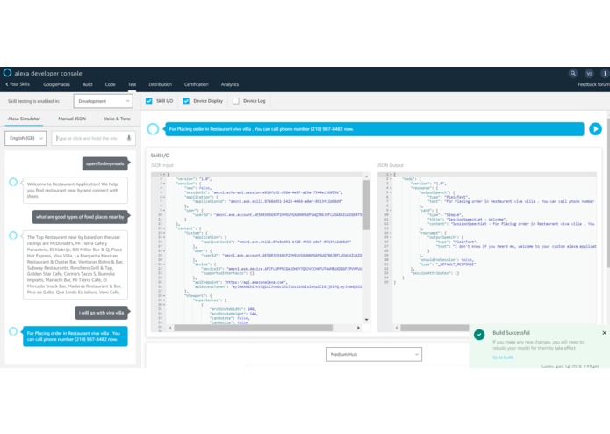Follow the Go to build link
610x434 pixels.
502,358
